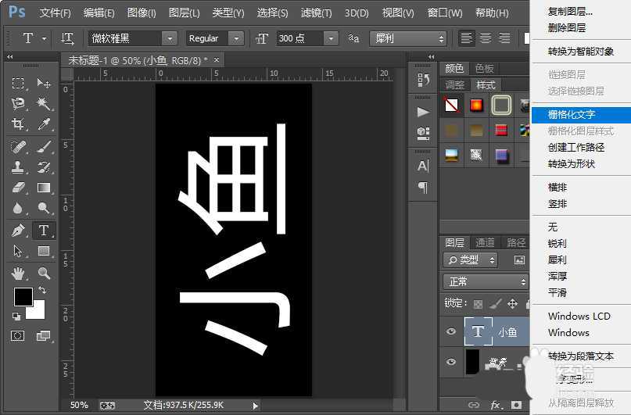Screen dimensions: 631x415
Task: Select the Eyedropper tool
Action: (44, 124)
